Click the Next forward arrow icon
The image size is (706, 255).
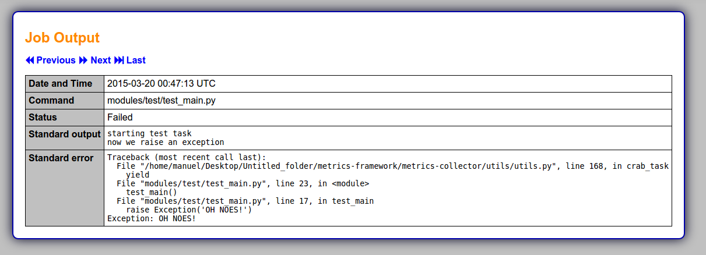(x=83, y=60)
